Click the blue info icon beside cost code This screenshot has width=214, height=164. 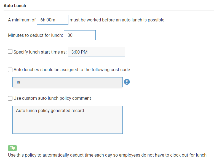(127, 82)
